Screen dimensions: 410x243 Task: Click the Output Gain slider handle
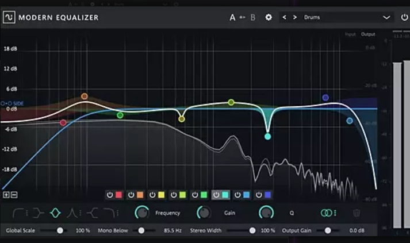[328, 230]
